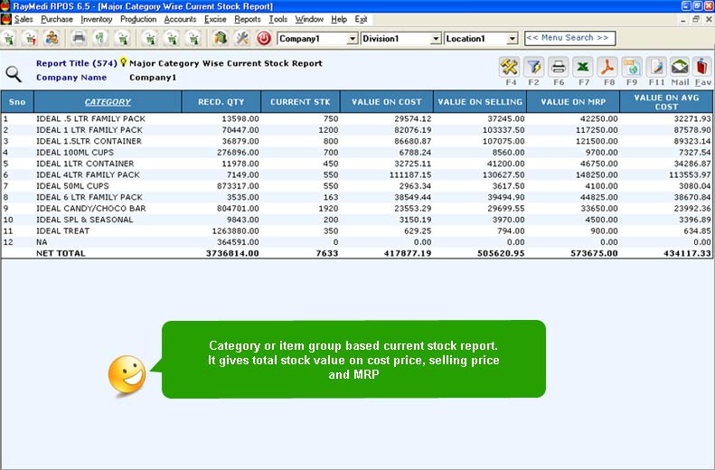Click the Report Title (574) label
Image resolution: width=715 pixels, height=470 pixels.
click(x=77, y=63)
